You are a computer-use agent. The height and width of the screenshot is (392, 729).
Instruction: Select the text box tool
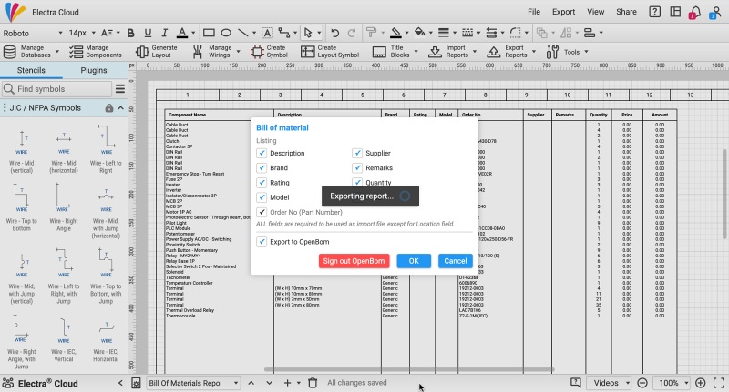(267, 33)
